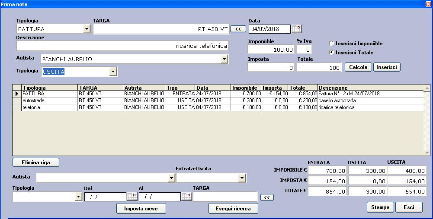Click autostrade cell in table
The image size is (433, 219).
coord(50,100)
